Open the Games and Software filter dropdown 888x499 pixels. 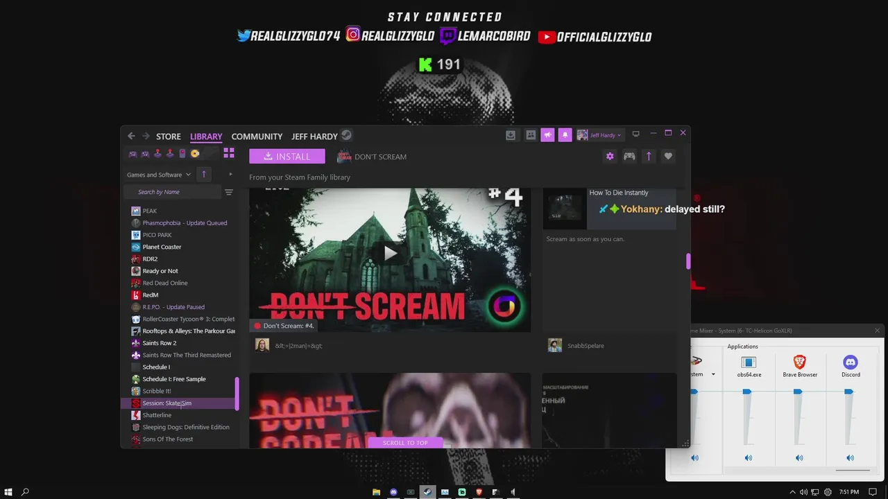pyautogui.click(x=159, y=175)
